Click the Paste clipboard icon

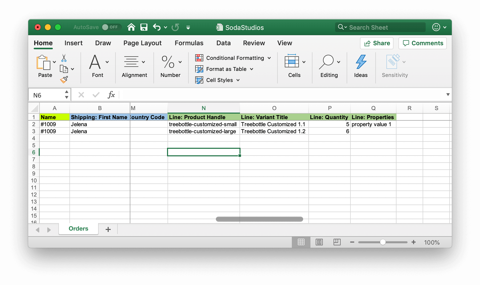(43, 62)
